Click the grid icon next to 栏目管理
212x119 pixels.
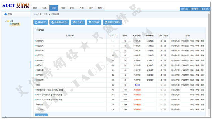(x=11, y=24)
